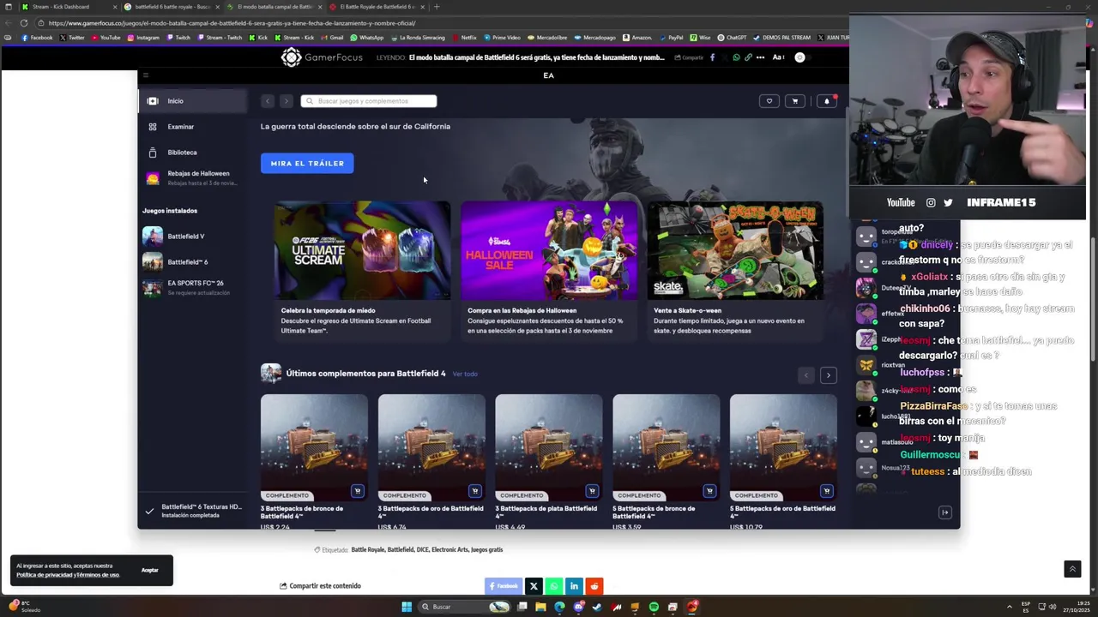Share article via the Reddit icon
Image resolution: width=1098 pixels, height=617 pixels.
click(x=594, y=586)
